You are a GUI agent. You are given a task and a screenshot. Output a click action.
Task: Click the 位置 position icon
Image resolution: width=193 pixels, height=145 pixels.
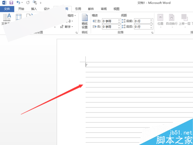coord(160,17)
